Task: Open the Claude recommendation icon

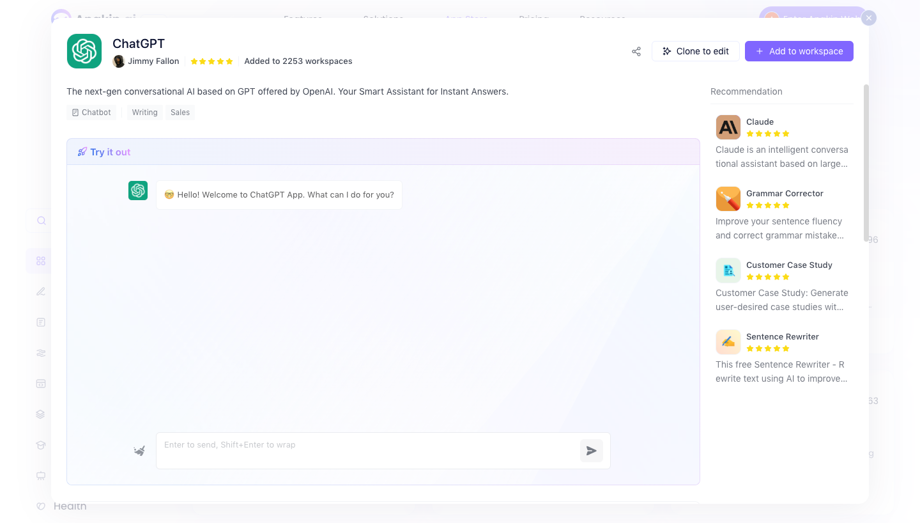Action: [728, 127]
